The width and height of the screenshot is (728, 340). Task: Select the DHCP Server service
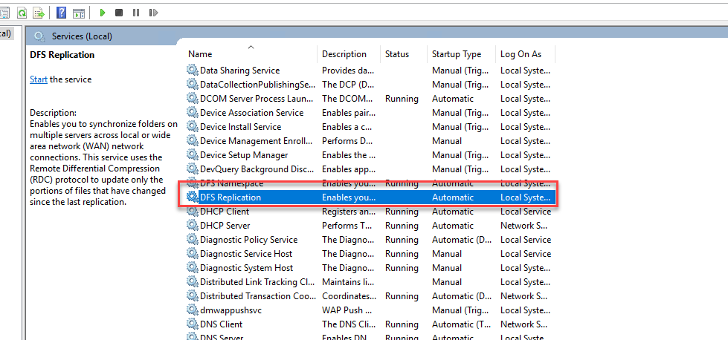pyautogui.click(x=225, y=226)
